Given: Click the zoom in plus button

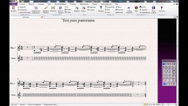Looking at the screenshot, I should coord(176,105).
